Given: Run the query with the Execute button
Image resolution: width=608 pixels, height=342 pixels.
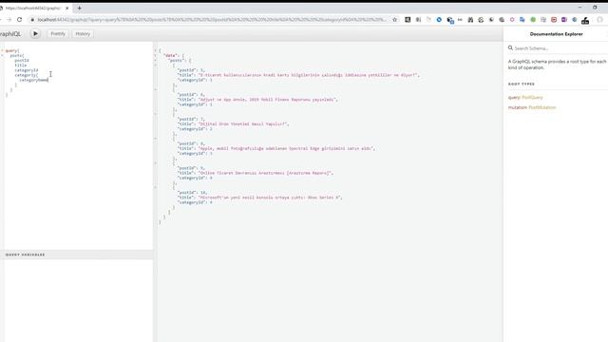Looking at the screenshot, I should [35, 34].
